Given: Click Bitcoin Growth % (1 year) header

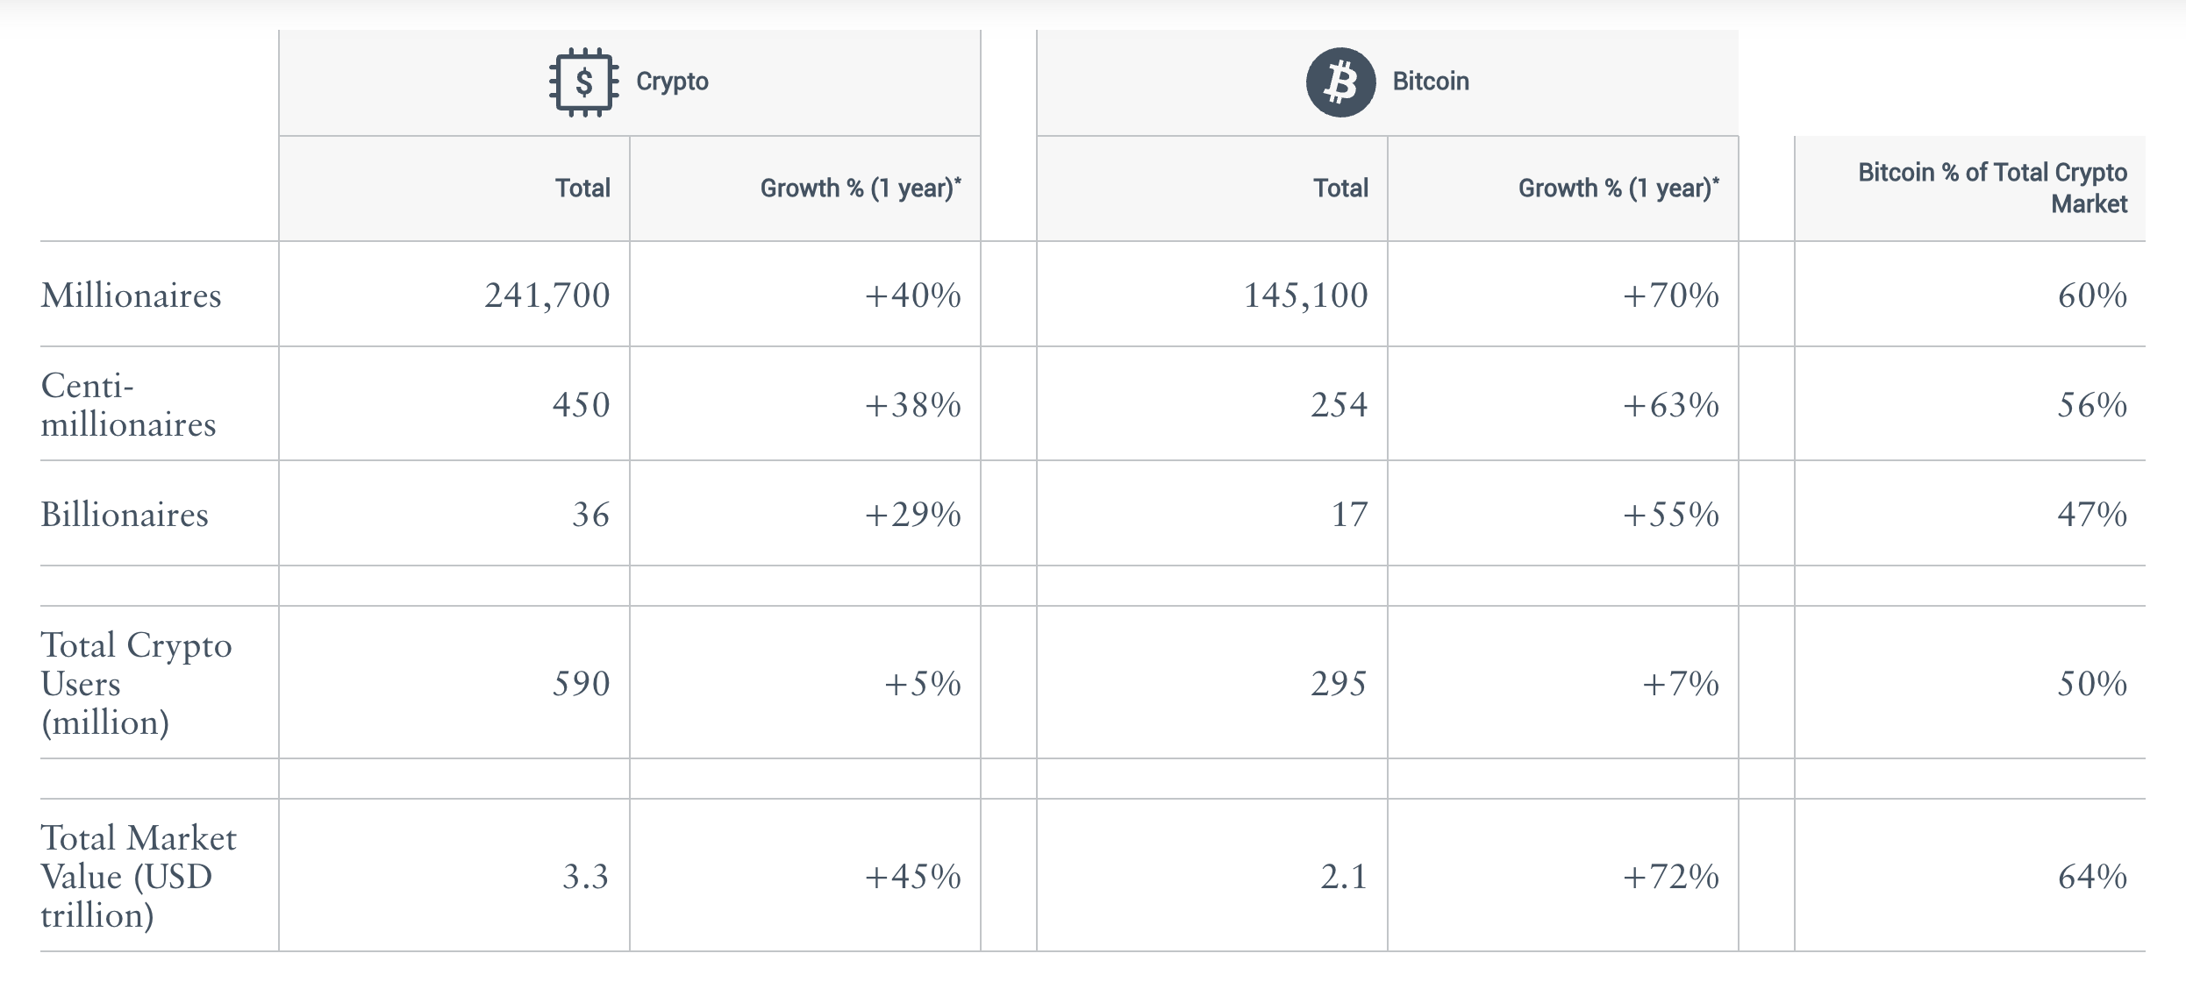Looking at the screenshot, I should click(1618, 189).
